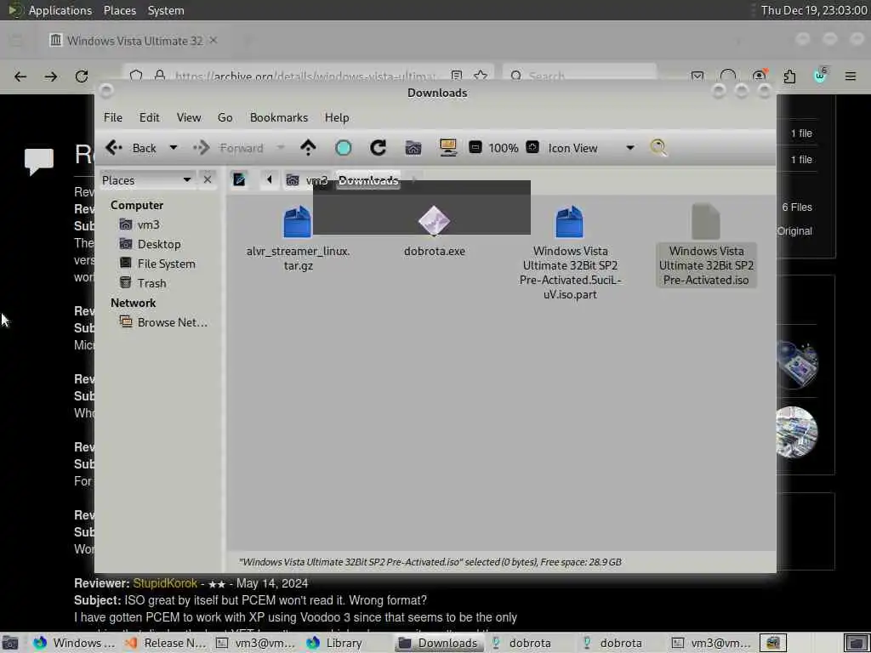The height and width of the screenshot is (653, 871).
Task: Open the Computer toolbar icon
Action: (447, 148)
